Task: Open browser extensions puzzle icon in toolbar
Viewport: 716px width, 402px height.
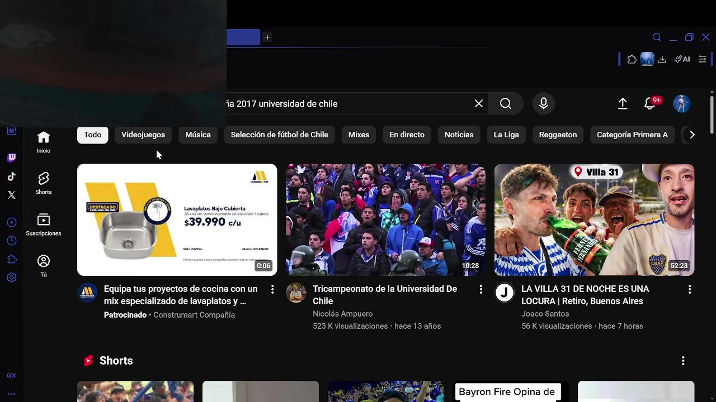Action: point(632,59)
